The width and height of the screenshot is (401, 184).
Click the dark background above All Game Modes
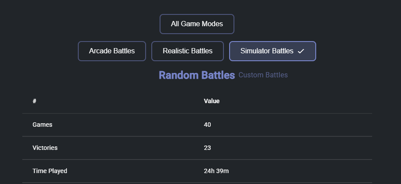197,6
